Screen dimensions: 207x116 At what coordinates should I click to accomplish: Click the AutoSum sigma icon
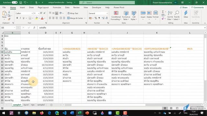[163, 12]
